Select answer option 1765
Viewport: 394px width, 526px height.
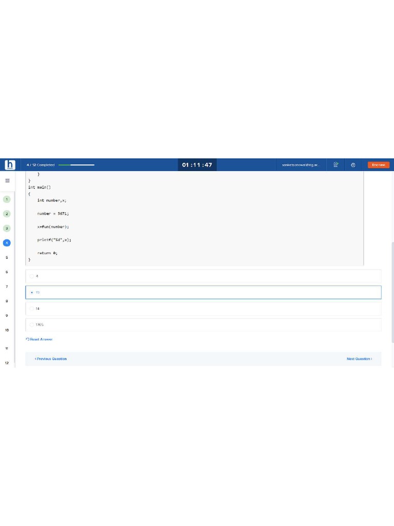[x=203, y=325]
